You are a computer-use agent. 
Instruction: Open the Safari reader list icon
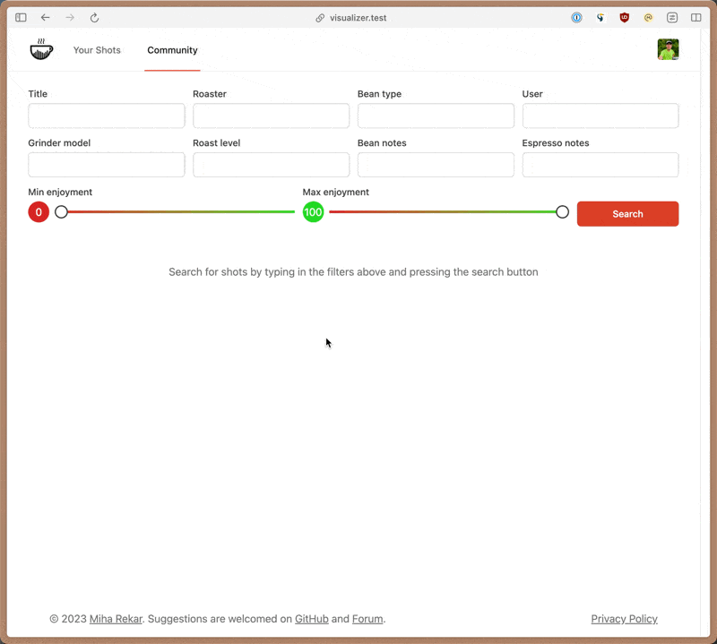pyautogui.click(x=672, y=18)
